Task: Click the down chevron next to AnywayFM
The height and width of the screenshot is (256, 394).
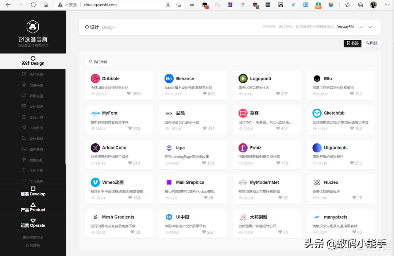Action: point(370,27)
